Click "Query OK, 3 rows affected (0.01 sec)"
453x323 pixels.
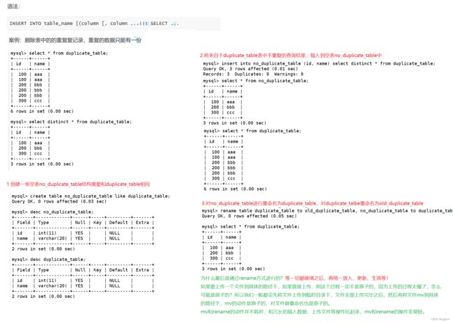pyautogui.click(x=250, y=69)
